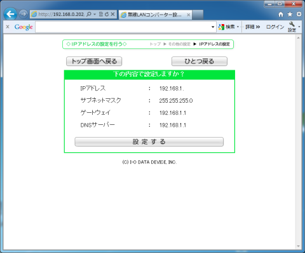Click the I-O DATA DEVICE copyright text
305x253 pixels.
[x=149, y=162]
